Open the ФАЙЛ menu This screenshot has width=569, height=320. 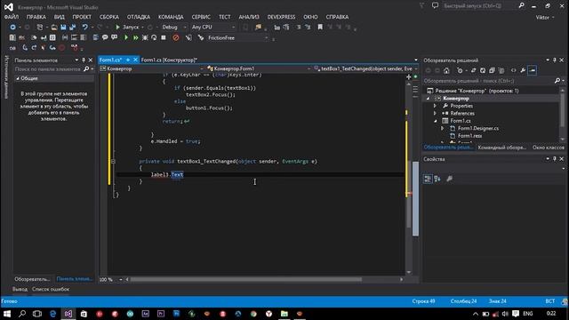pyautogui.click(x=12, y=17)
